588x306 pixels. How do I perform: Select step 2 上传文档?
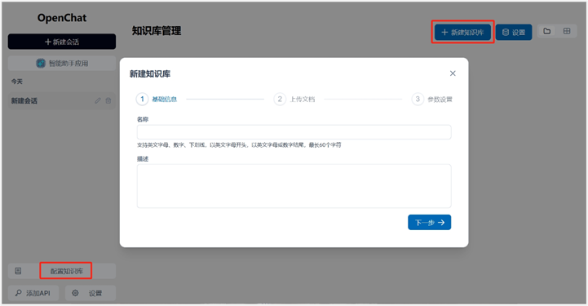pos(294,99)
